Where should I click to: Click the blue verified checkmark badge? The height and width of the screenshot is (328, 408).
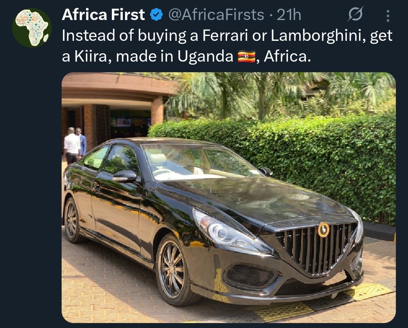coord(156,15)
